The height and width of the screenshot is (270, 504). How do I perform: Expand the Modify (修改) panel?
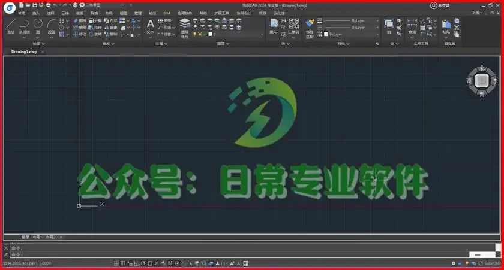[x=109, y=44]
